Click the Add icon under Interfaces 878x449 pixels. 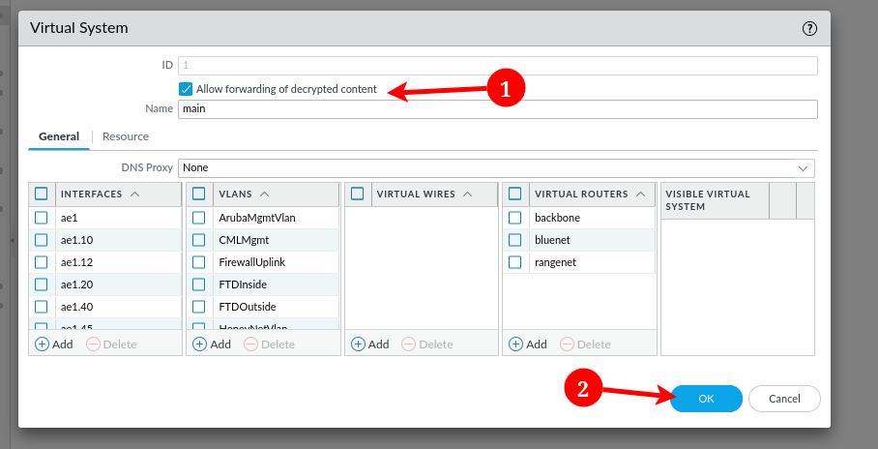(x=42, y=344)
